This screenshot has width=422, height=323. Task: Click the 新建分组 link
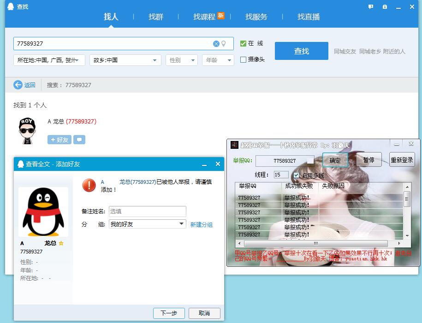[x=202, y=225]
